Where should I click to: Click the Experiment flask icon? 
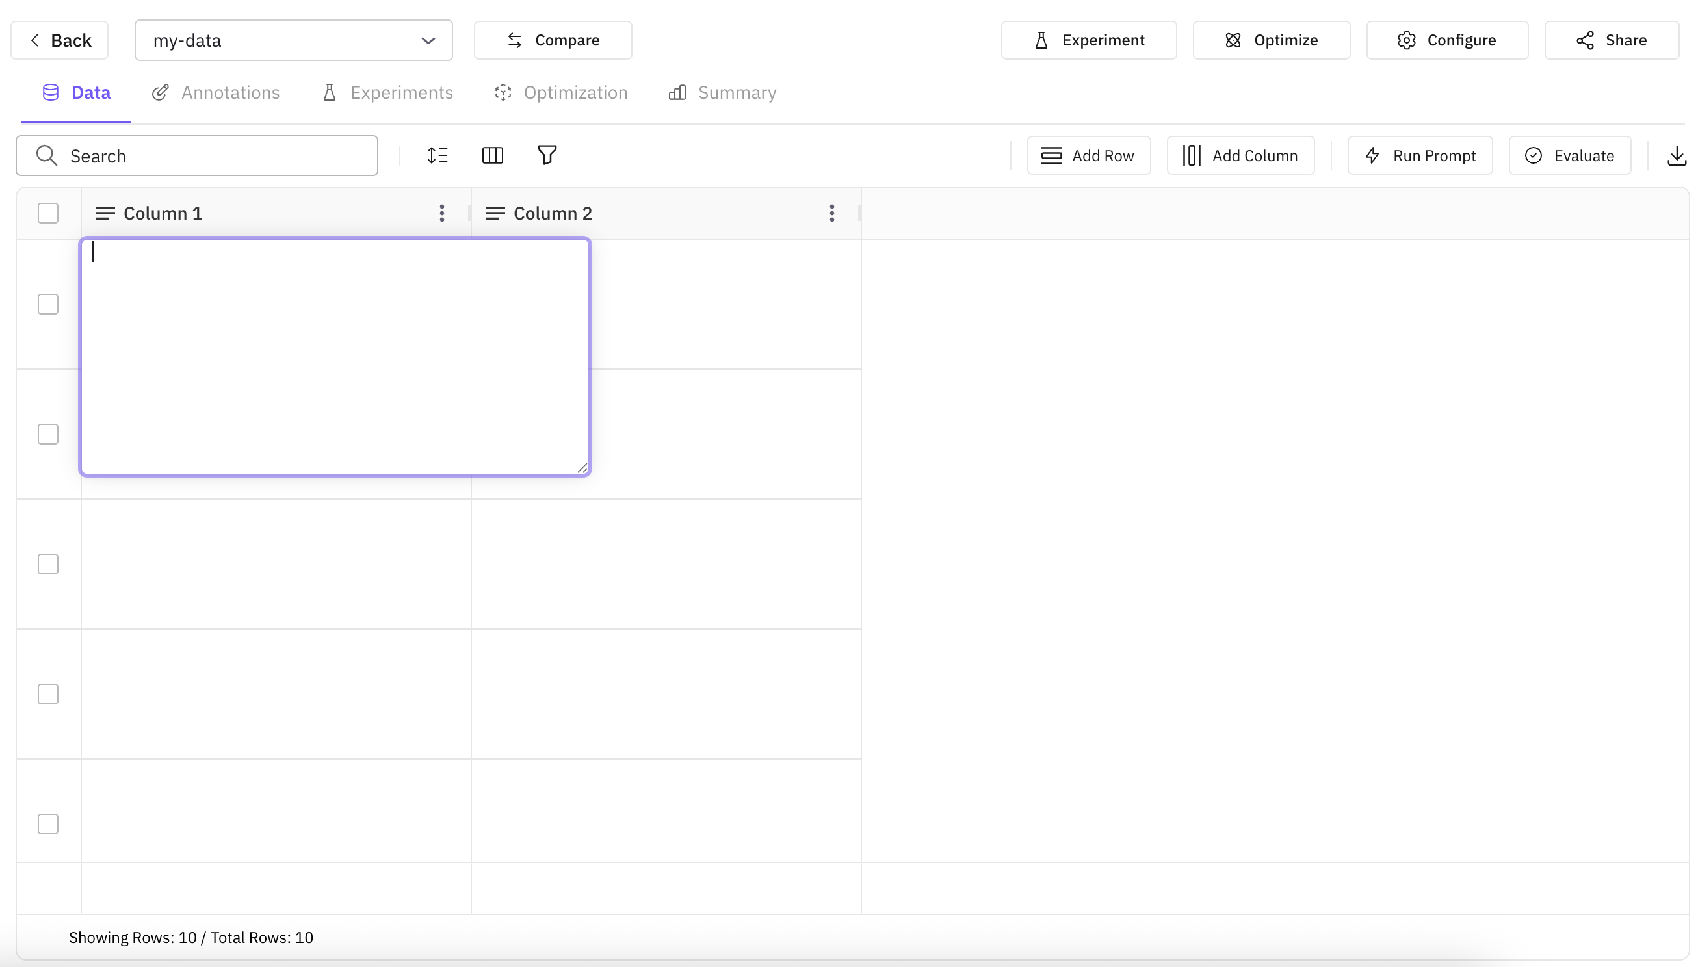point(1041,40)
